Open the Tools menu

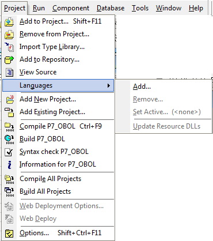[x=140, y=8]
